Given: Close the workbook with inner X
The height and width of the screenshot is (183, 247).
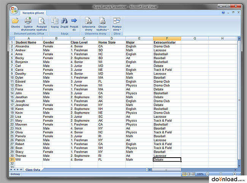Looking at the screenshot, I should click(x=239, y=12).
